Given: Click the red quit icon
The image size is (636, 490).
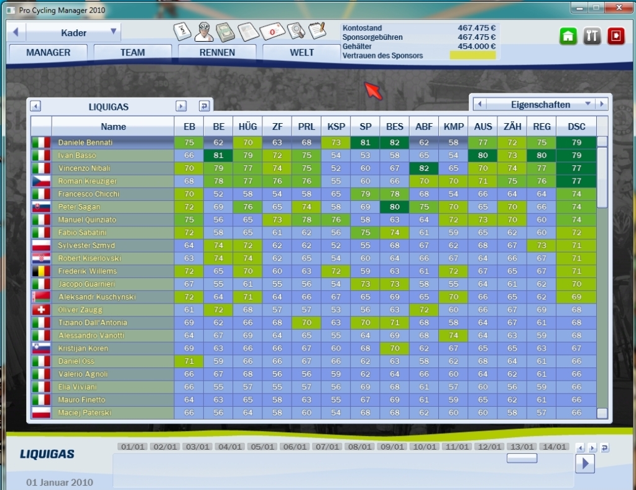Looking at the screenshot, I should [x=615, y=36].
